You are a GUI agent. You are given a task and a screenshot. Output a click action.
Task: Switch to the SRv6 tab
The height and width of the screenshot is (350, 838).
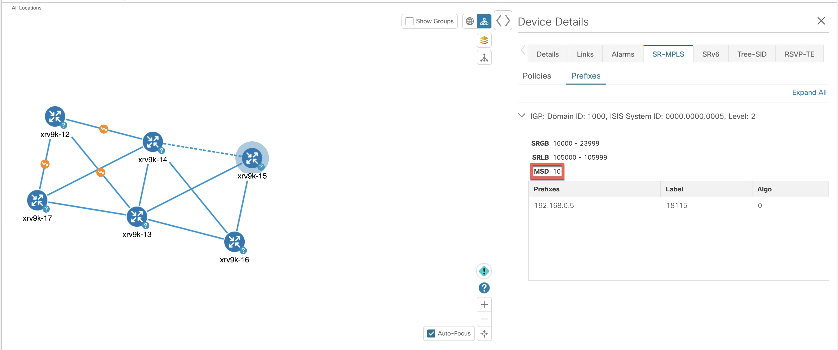pos(710,54)
